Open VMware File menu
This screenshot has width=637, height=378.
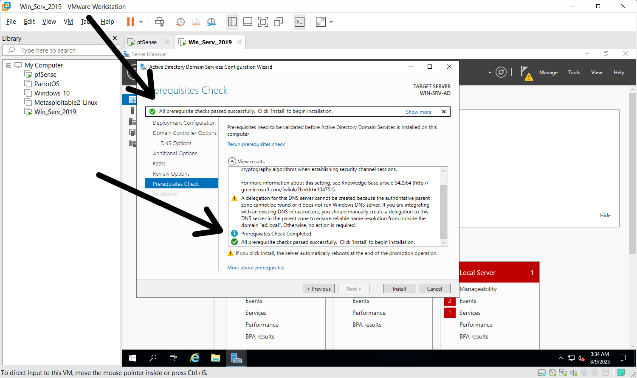coord(11,22)
